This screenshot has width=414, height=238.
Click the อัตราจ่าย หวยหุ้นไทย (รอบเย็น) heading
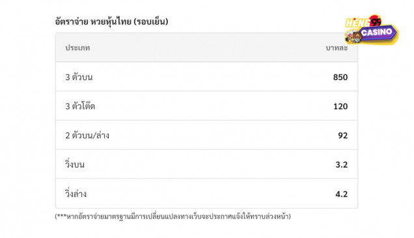pyautogui.click(x=111, y=22)
